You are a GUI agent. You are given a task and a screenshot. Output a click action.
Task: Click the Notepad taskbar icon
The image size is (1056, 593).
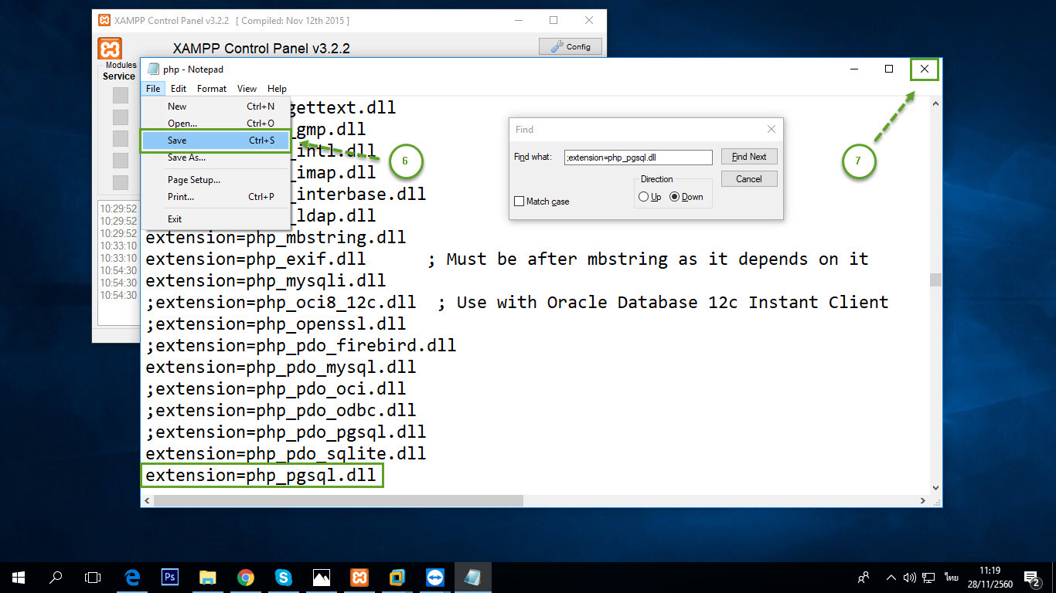pos(473,577)
